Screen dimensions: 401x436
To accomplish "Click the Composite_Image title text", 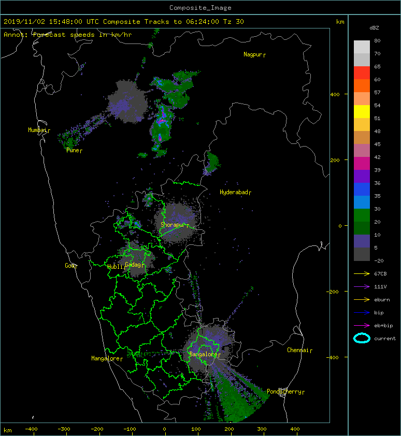I will pyautogui.click(x=200, y=8).
